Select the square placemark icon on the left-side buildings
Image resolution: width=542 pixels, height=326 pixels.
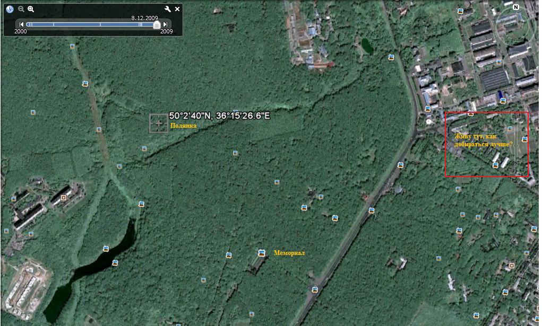coord(64,198)
